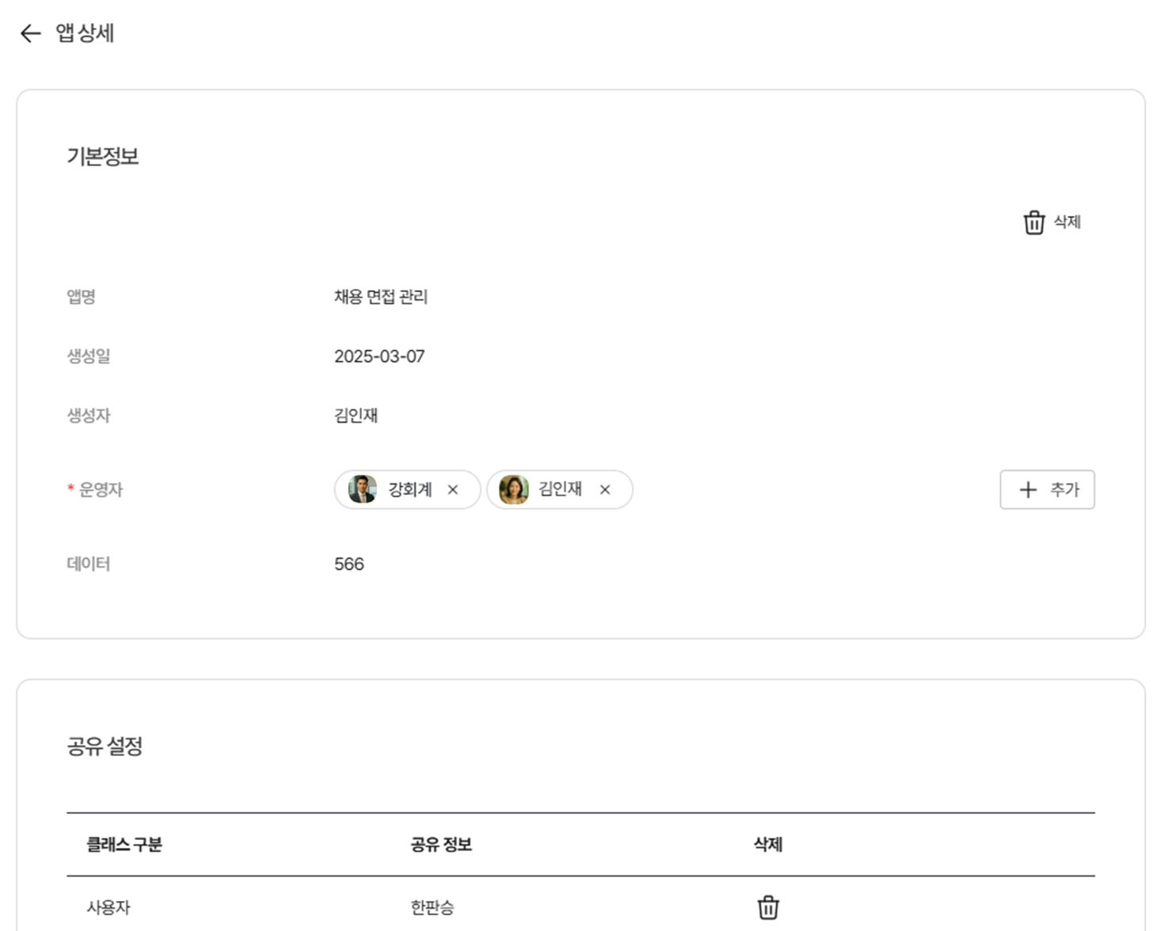Remove 강회계 from operators with X
Viewport: 1162px width, 931px height.
tap(453, 490)
